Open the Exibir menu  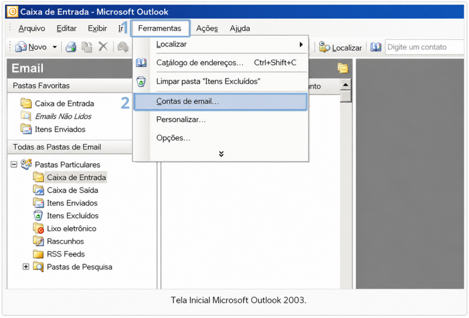click(97, 28)
